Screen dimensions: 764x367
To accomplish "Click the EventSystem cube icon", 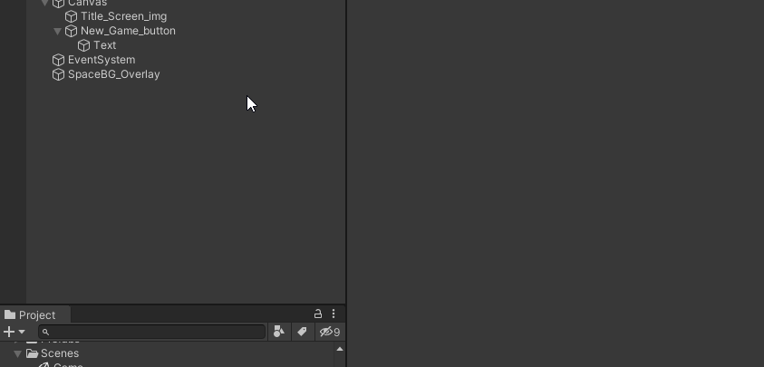I will [59, 60].
